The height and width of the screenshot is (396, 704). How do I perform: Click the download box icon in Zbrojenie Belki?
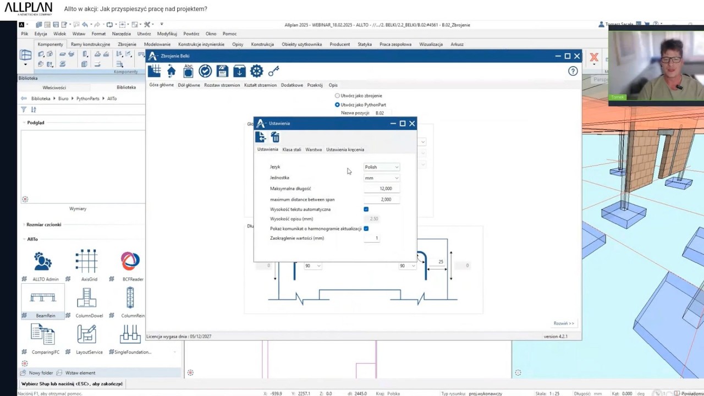(239, 71)
